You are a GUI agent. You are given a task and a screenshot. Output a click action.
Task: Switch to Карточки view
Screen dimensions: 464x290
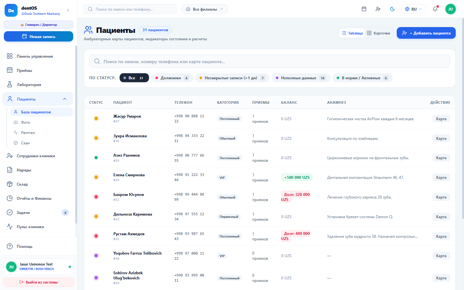click(379, 33)
